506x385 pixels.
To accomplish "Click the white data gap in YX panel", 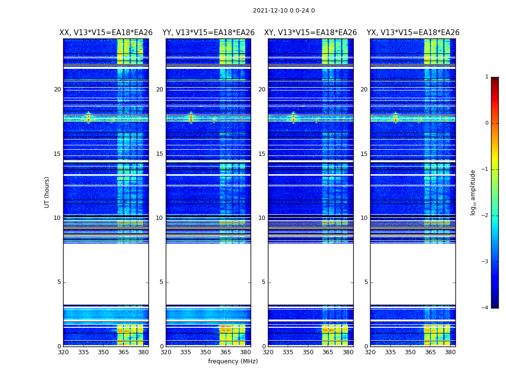I will coord(413,274).
